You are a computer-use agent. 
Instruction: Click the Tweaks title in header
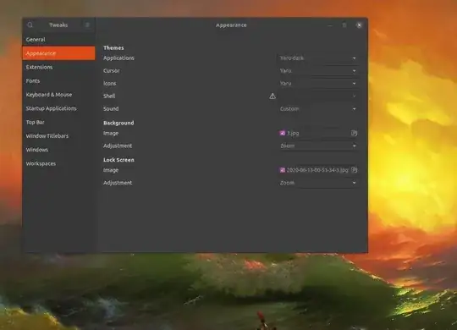[x=58, y=25]
